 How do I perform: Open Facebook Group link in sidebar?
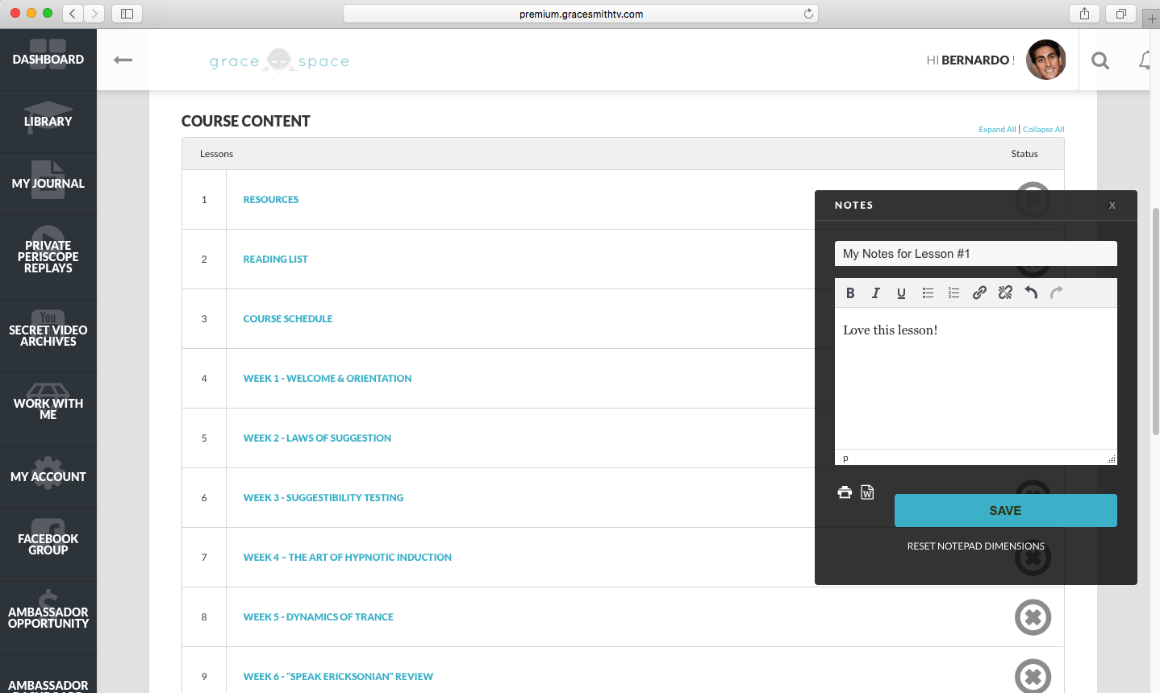pyautogui.click(x=48, y=545)
